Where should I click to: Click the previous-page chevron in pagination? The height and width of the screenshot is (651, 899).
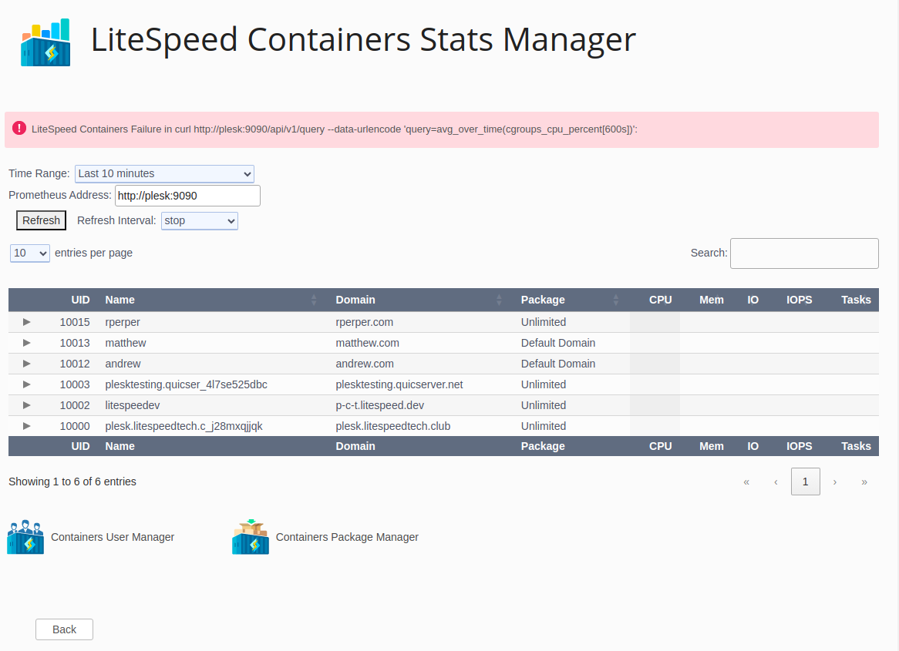point(776,482)
